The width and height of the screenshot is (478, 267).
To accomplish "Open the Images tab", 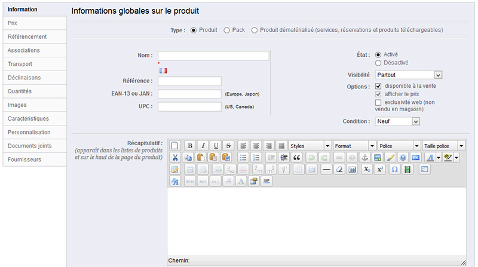I will (x=35, y=105).
